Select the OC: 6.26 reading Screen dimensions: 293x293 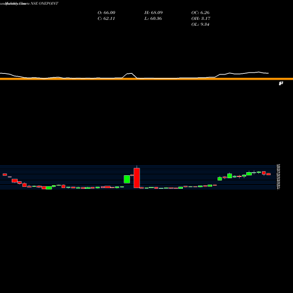200,12
